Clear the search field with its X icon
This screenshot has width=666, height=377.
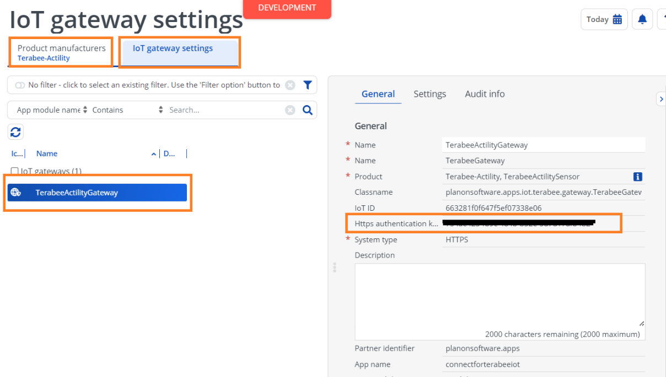(290, 110)
